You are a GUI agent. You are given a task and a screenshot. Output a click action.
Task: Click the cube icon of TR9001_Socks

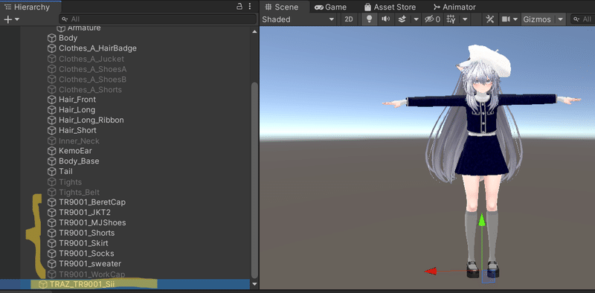pos(51,253)
